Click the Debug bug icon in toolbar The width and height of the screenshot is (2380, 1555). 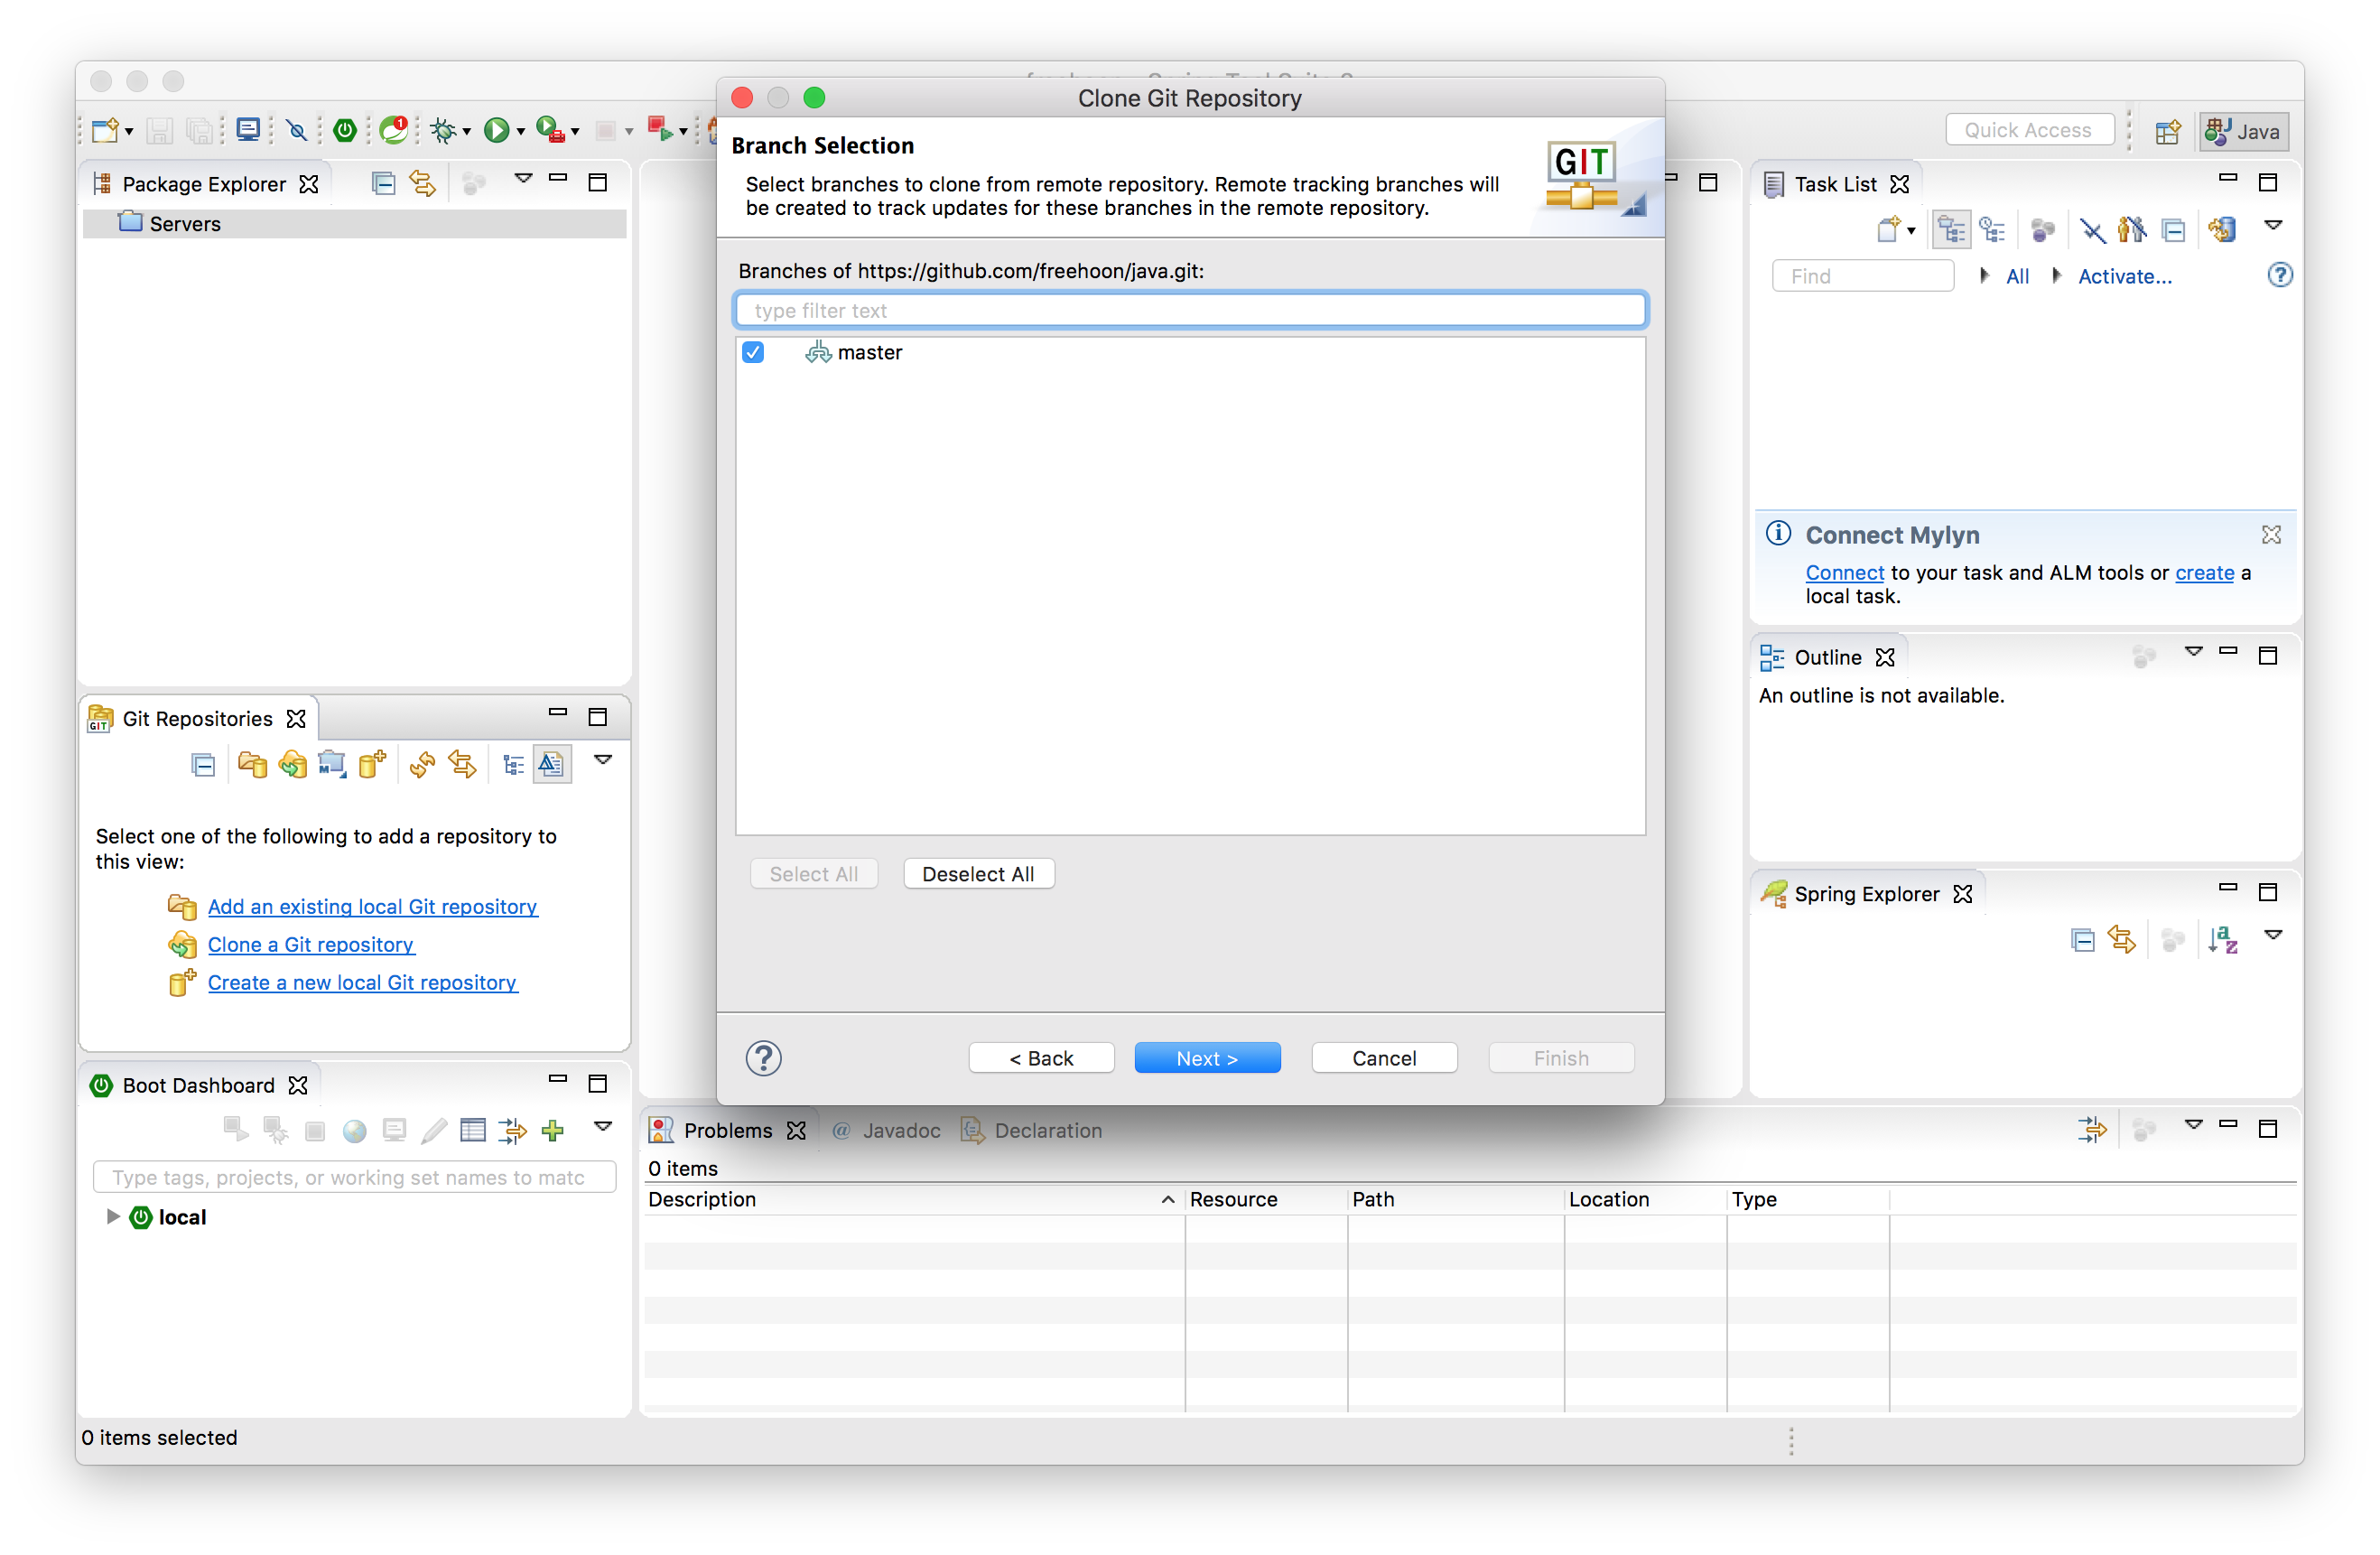pos(443,130)
